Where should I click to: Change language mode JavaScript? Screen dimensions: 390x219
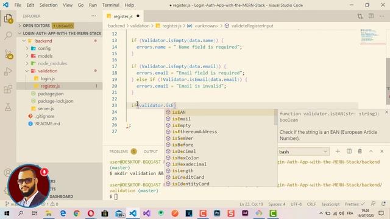[330, 204]
